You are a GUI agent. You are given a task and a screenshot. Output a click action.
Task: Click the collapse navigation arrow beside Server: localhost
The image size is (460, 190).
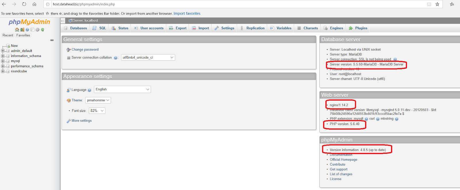[x=63, y=21]
